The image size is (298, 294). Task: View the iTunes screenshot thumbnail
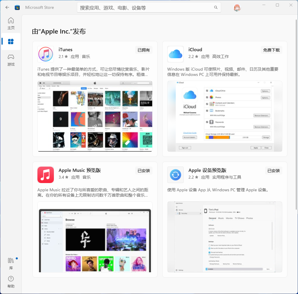click(95, 116)
